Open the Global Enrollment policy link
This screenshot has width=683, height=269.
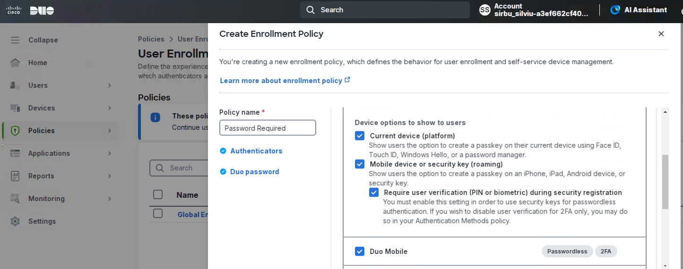pos(193,214)
